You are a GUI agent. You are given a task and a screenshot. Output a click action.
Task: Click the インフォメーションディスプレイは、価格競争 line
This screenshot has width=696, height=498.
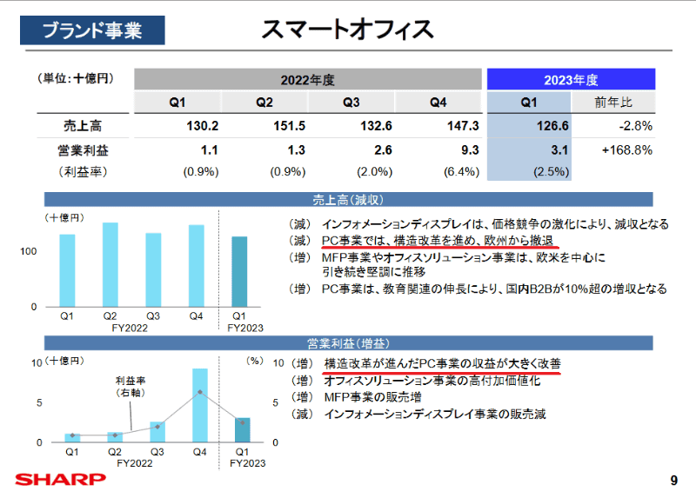click(495, 224)
